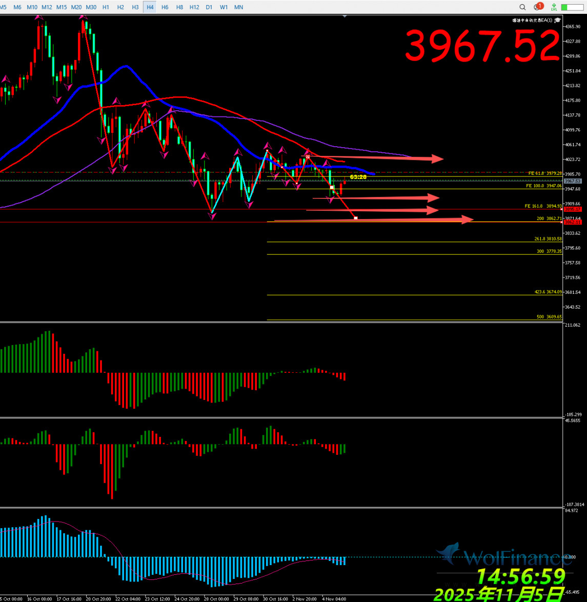This screenshot has width=587, height=602.
Task: Click the 63:28 candle countdown timer
Action: [x=358, y=177]
